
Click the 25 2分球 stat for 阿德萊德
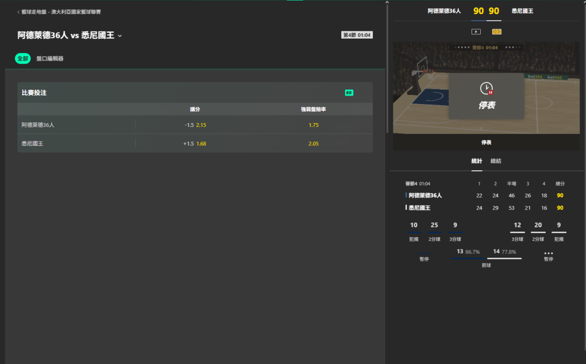pyautogui.click(x=434, y=231)
